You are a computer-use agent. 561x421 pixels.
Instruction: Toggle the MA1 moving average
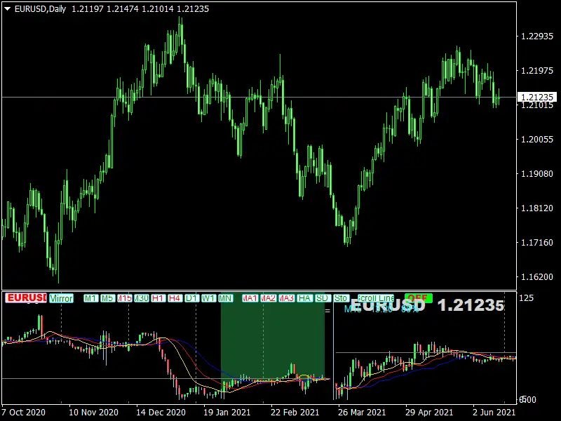coord(250,298)
